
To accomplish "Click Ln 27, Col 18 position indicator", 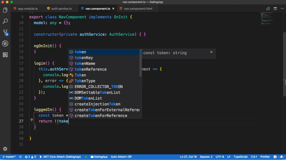I will click(x=188, y=157).
